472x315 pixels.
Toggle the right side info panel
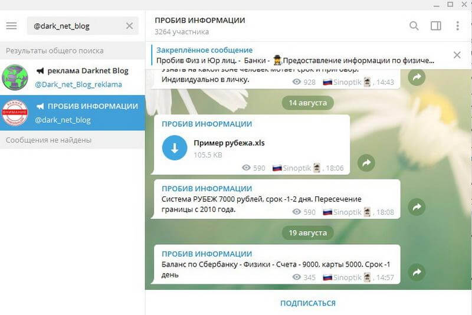point(436,26)
